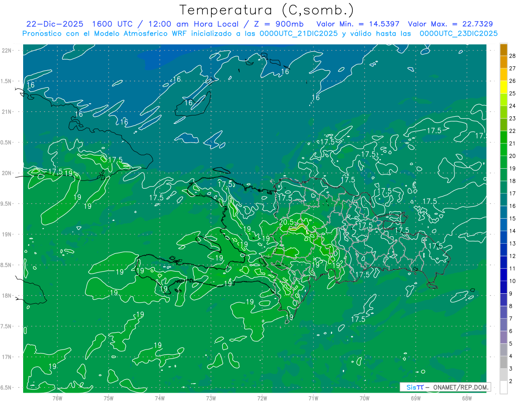Click the title "Temperatura (C,somb.)"
Viewport: 524px width, 404px height.
[267, 10]
